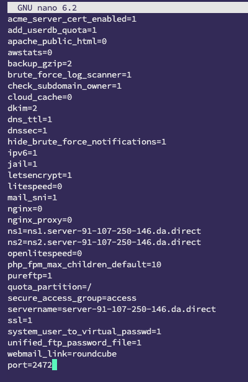Click the text cursor after port=2472
Screen dimensions: 248x382
55,365
